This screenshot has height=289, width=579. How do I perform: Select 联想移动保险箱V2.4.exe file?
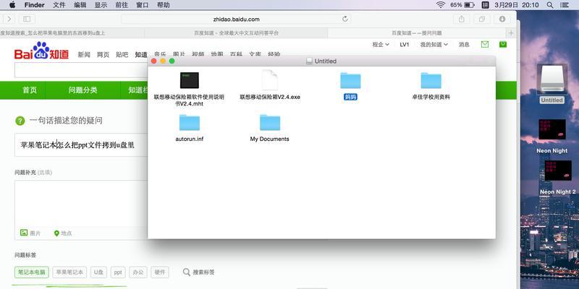point(270,85)
